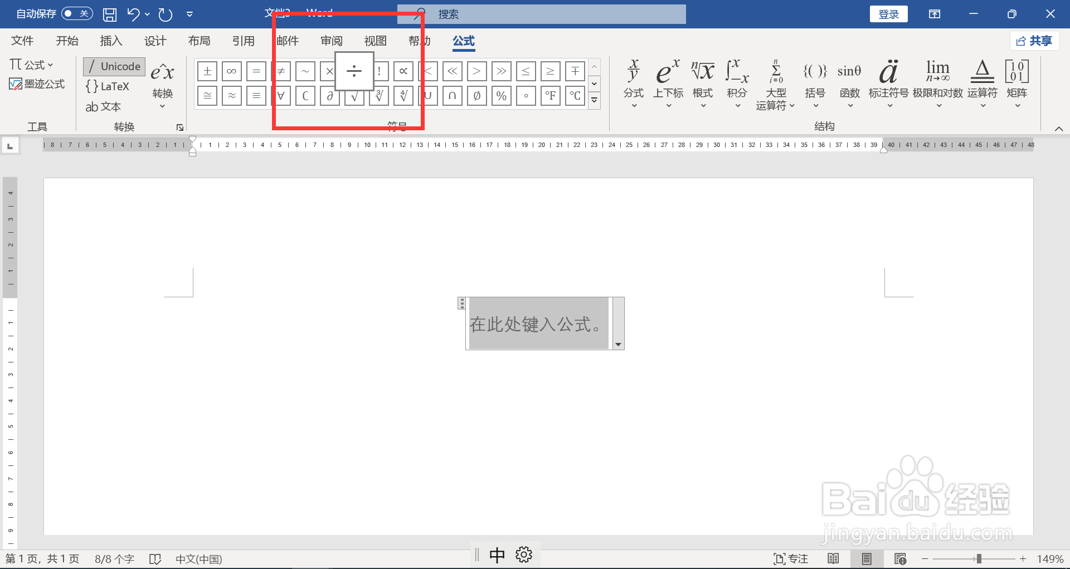The width and height of the screenshot is (1070, 569).
Task: Insert the complement C symbol
Action: click(x=305, y=96)
